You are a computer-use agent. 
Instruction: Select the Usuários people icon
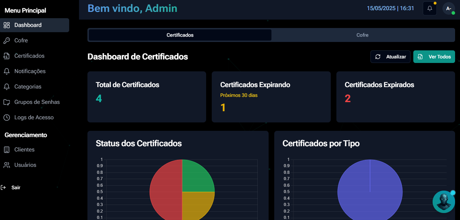point(6,165)
